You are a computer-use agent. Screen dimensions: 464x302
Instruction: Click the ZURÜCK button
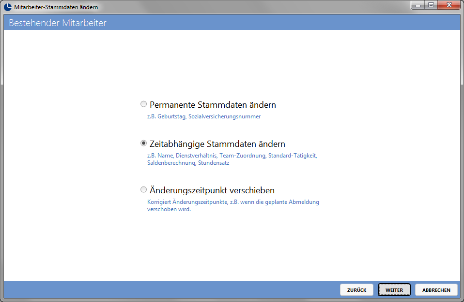pos(356,290)
